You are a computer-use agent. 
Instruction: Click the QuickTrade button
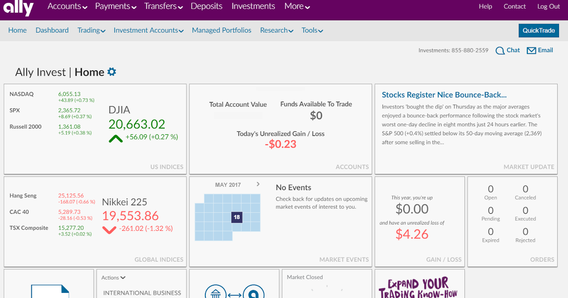(x=539, y=30)
